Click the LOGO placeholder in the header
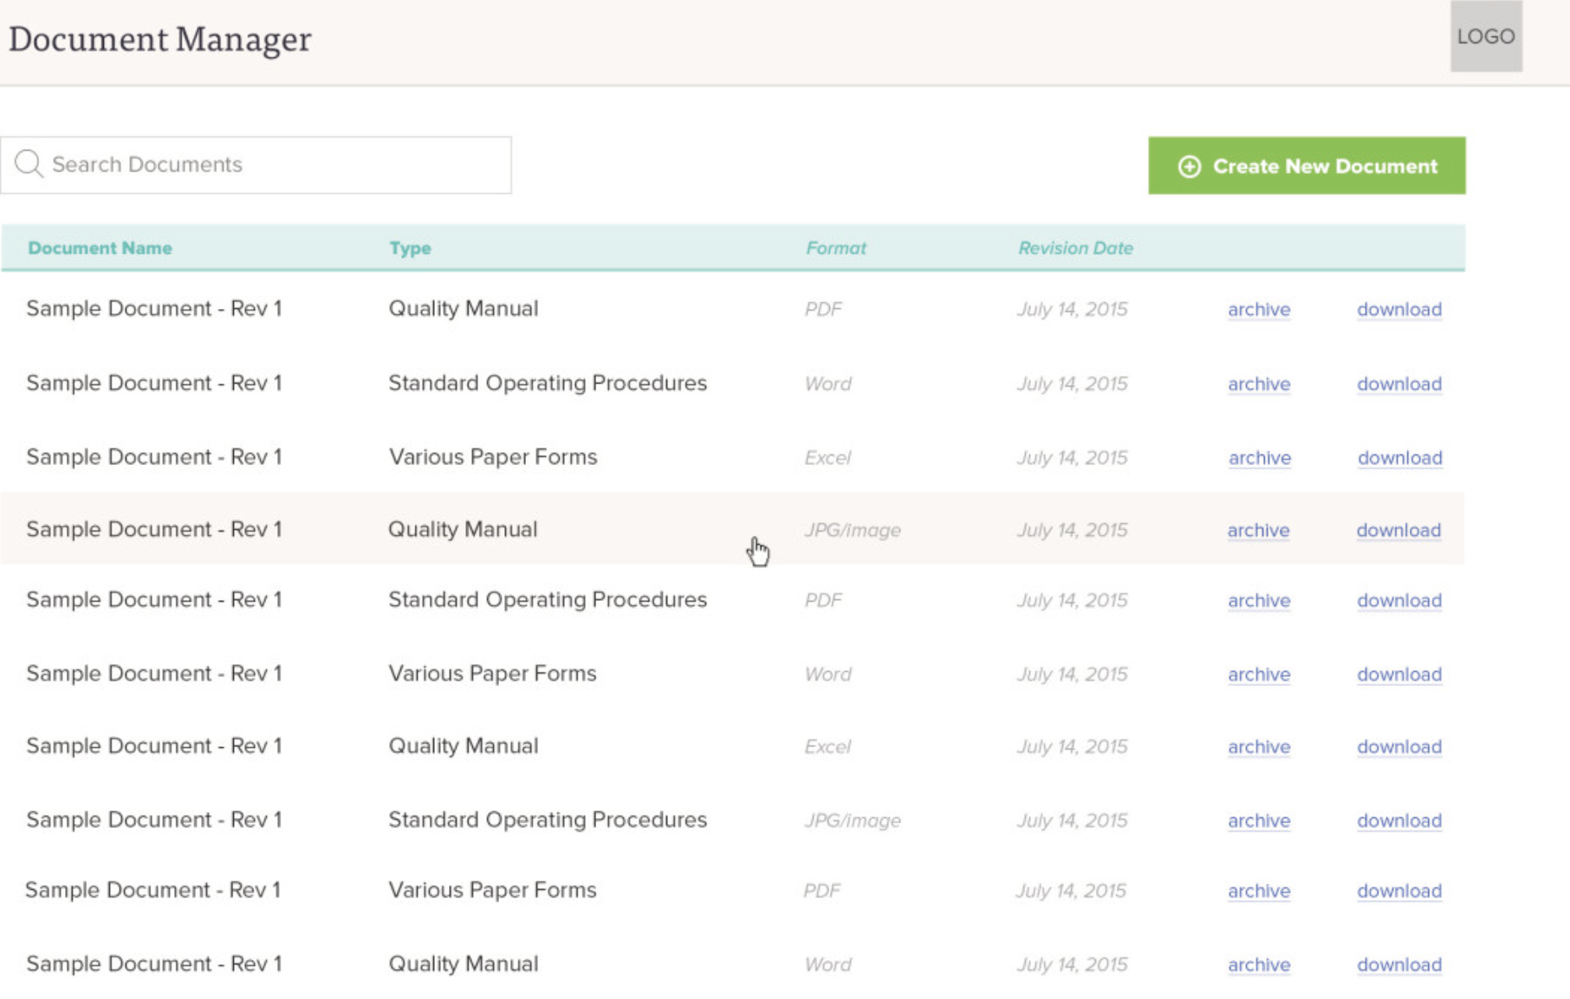Screen dimensions: 1570x999 click(1486, 36)
